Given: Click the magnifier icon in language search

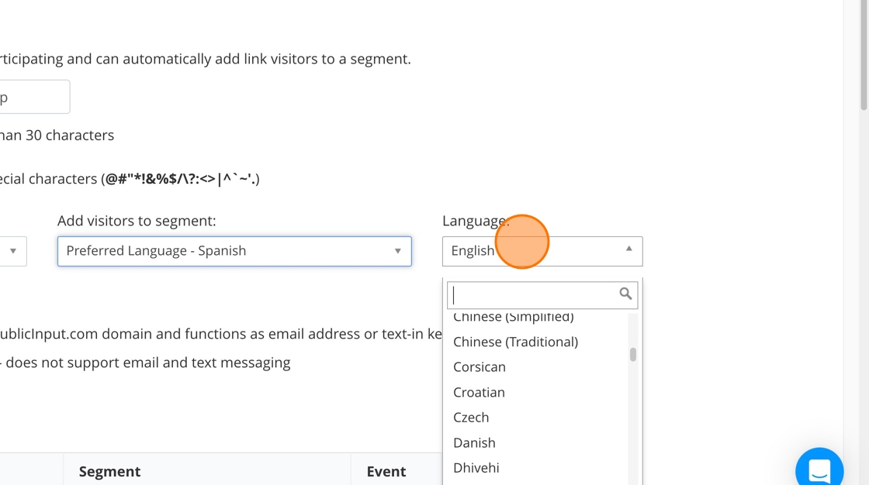Looking at the screenshot, I should (625, 294).
